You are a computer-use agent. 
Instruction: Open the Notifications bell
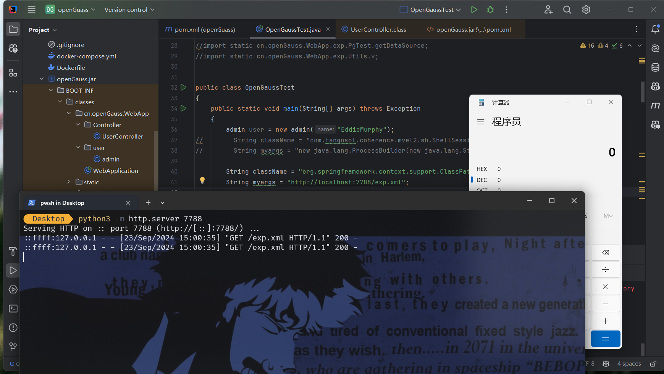coord(655,29)
